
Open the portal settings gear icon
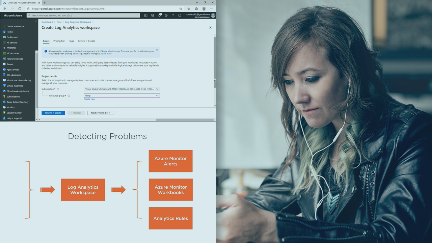pyautogui.click(x=166, y=16)
